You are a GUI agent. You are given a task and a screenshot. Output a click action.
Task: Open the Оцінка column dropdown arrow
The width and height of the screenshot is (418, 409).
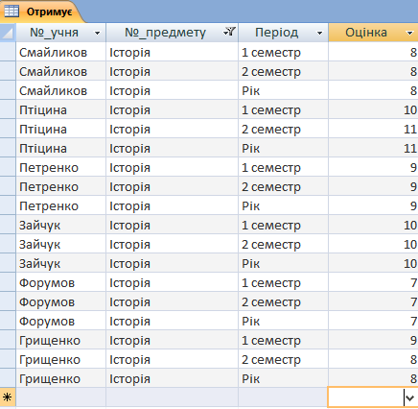point(409,33)
